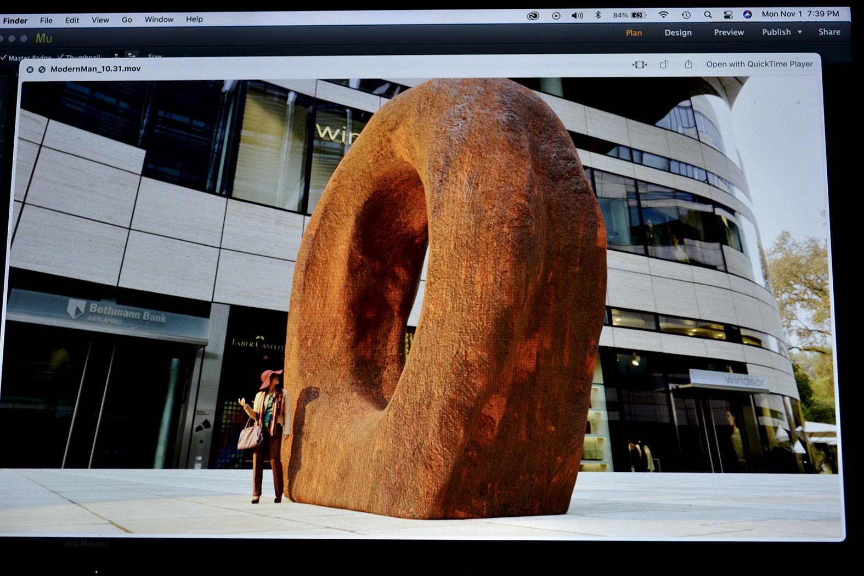This screenshot has width=864, height=576.
Task: Open Spotlight search magnifier icon
Action: (708, 15)
